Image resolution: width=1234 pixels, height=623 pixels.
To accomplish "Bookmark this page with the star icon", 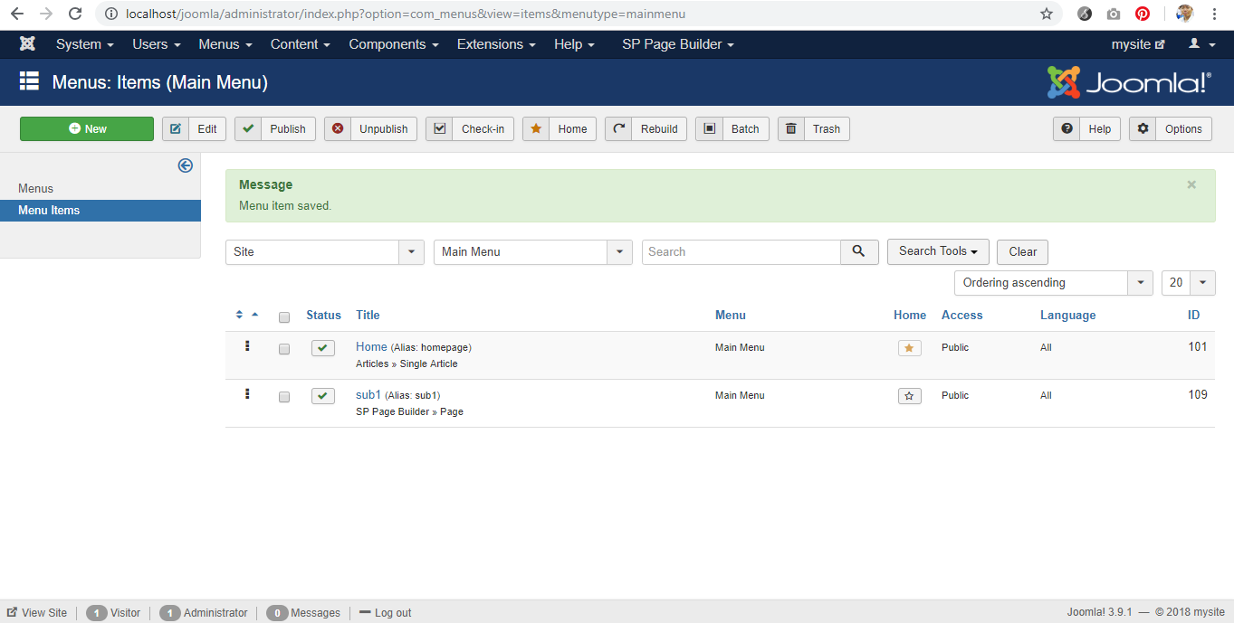I will (1047, 14).
